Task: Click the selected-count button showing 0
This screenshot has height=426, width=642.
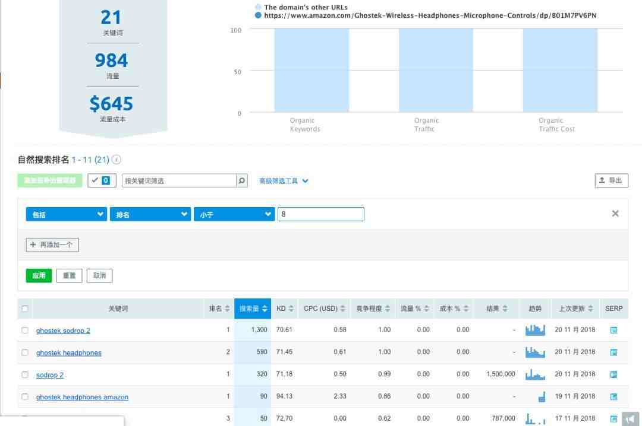Action: [x=102, y=180]
